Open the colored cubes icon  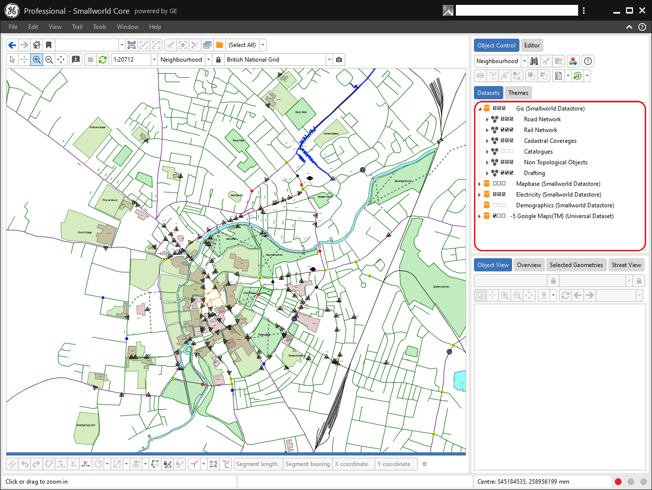click(x=573, y=61)
